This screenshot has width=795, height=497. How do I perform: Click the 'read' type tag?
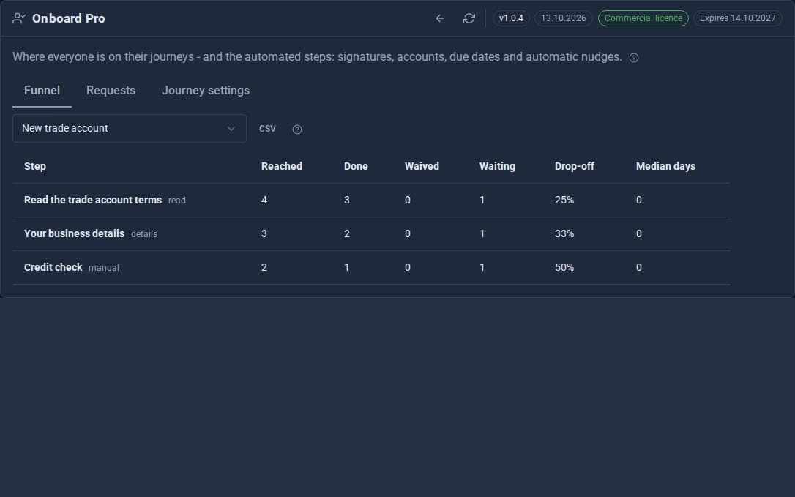pyautogui.click(x=177, y=201)
